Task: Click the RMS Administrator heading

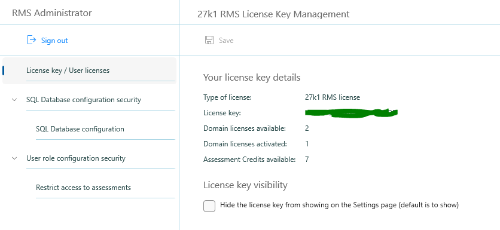Action: coord(52,13)
